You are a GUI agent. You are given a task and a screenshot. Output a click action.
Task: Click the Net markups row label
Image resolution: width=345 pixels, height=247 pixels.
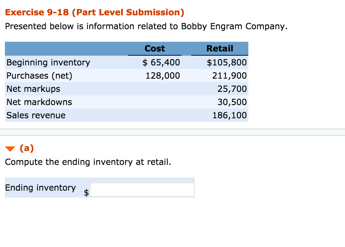pos(33,89)
